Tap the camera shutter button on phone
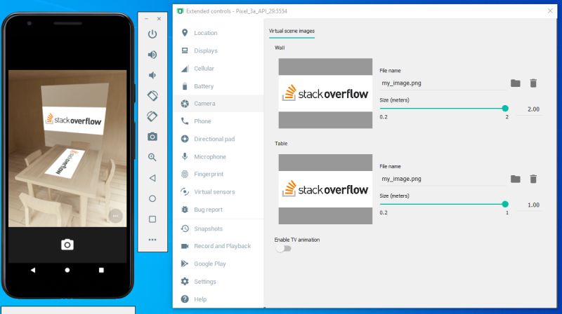562x314 pixels. pyautogui.click(x=67, y=245)
